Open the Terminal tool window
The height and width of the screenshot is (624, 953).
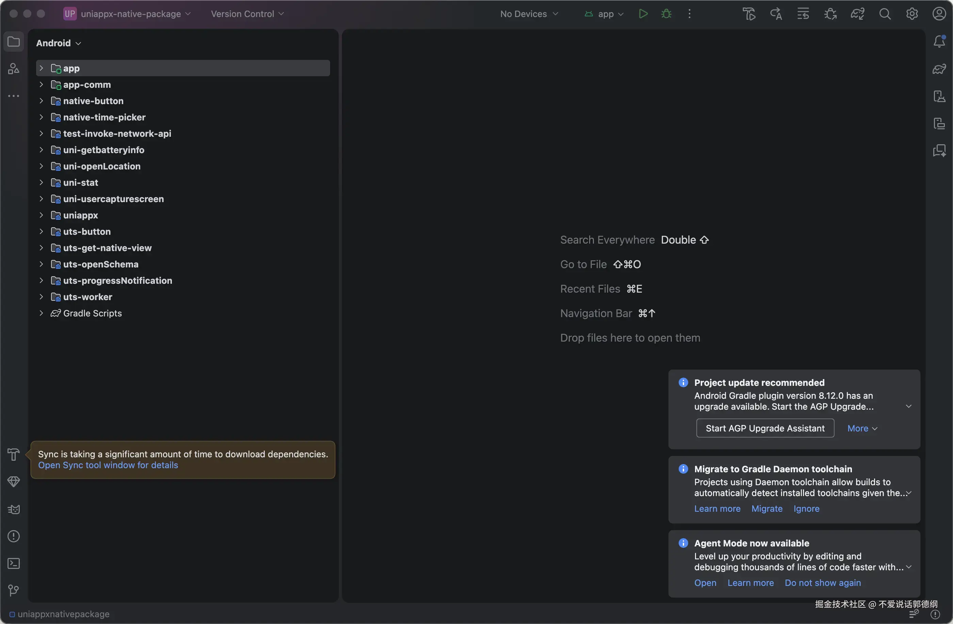[x=14, y=563]
